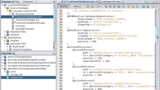Collapse the CustomerFileSupport project node
Image resolution: width=160 pixels, height=90 pixels.
click(x=2, y=5)
